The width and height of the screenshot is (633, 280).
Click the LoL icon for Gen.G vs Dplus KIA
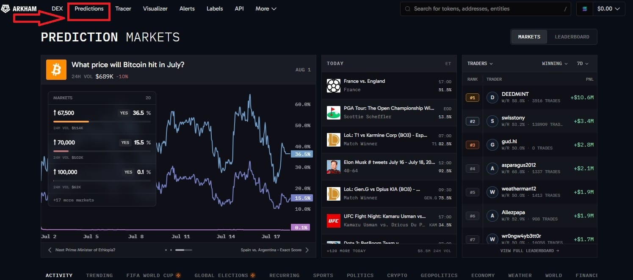334,194
